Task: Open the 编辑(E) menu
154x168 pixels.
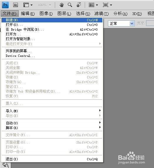Action: click(28, 14)
